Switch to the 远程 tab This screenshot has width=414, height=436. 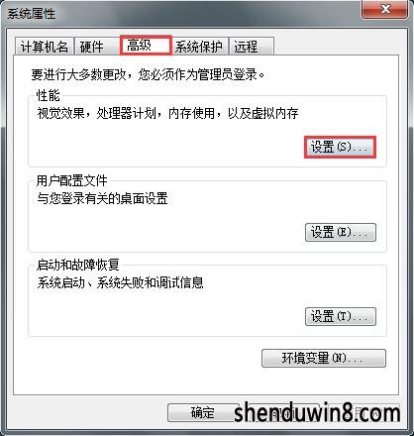pyautogui.click(x=251, y=47)
